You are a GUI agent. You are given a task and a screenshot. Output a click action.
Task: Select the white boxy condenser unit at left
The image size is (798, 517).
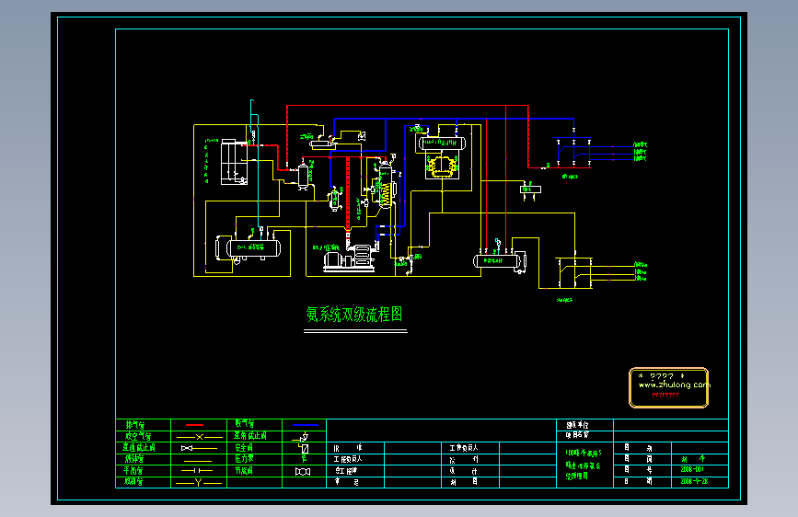(234, 161)
